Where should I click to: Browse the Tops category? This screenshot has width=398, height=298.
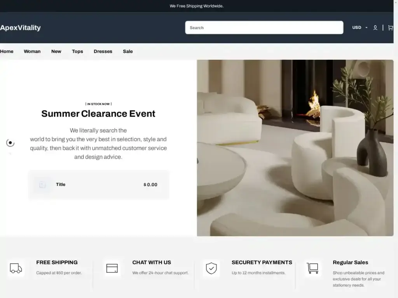77,51
